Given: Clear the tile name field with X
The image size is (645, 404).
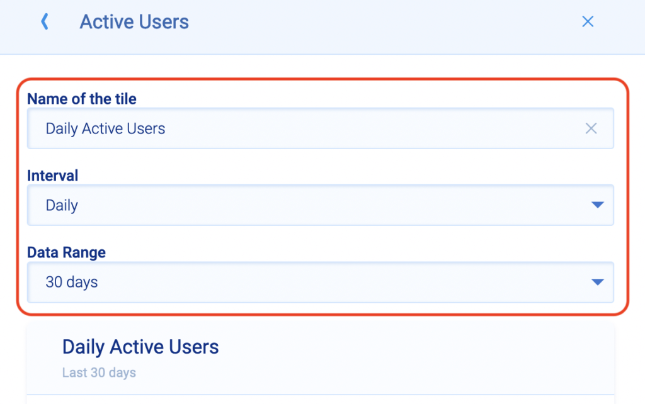Looking at the screenshot, I should 591,128.
